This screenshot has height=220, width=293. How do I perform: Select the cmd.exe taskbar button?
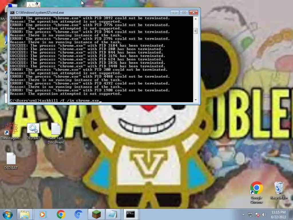pos(130,214)
